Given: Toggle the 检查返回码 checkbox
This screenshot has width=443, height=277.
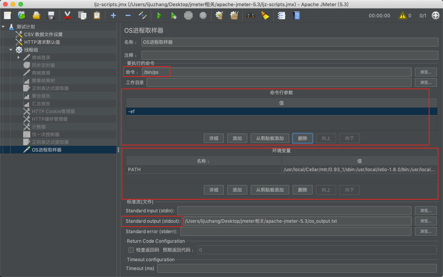Looking at the screenshot, I should (x=131, y=250).
